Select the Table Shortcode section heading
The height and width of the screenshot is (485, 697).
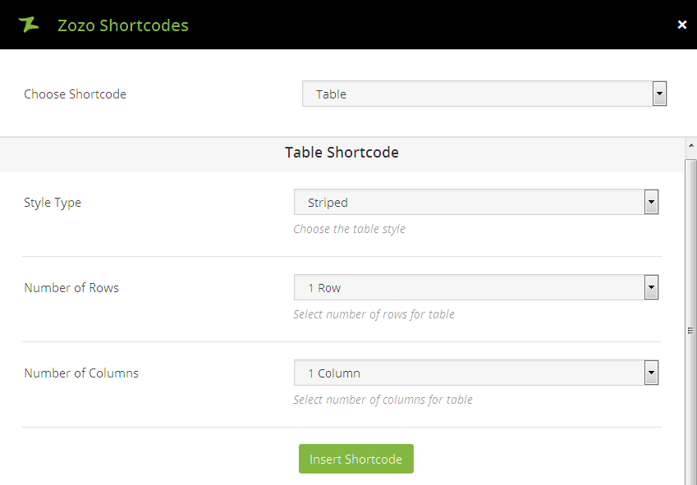click(342, 152)
